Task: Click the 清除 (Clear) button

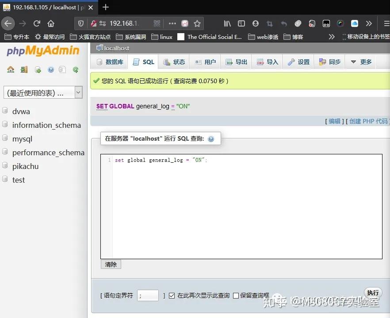Action: 111,264
